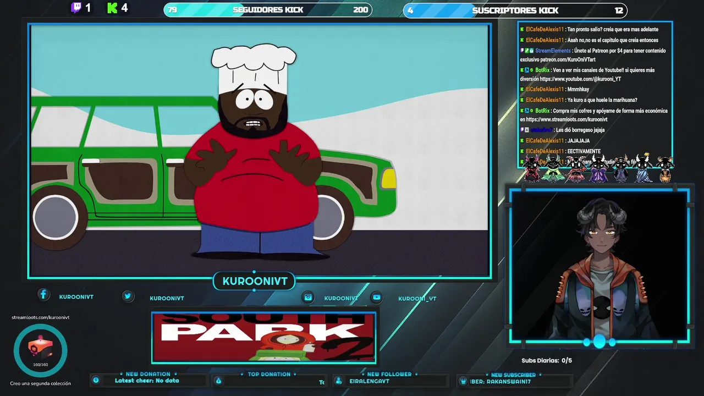The image size is (704, 396).
Task: Click the New Donation coin icon
Action: click(x=96, y=380)
